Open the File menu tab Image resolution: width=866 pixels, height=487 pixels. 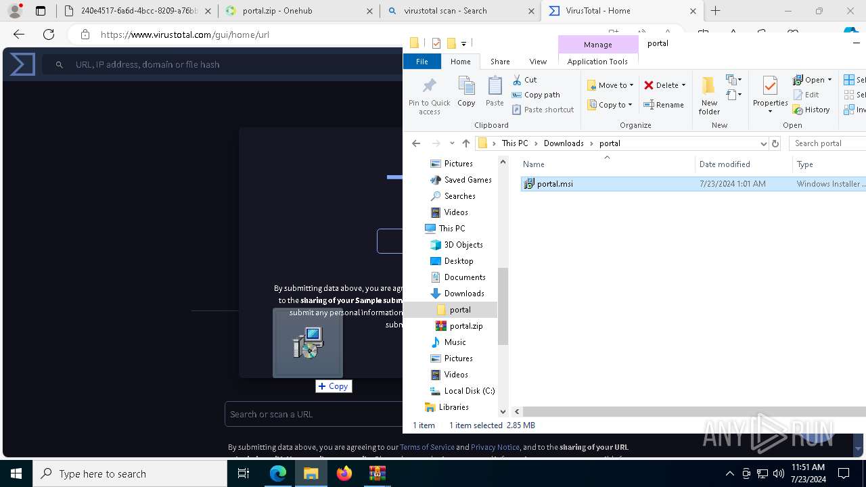coord(421,62)
